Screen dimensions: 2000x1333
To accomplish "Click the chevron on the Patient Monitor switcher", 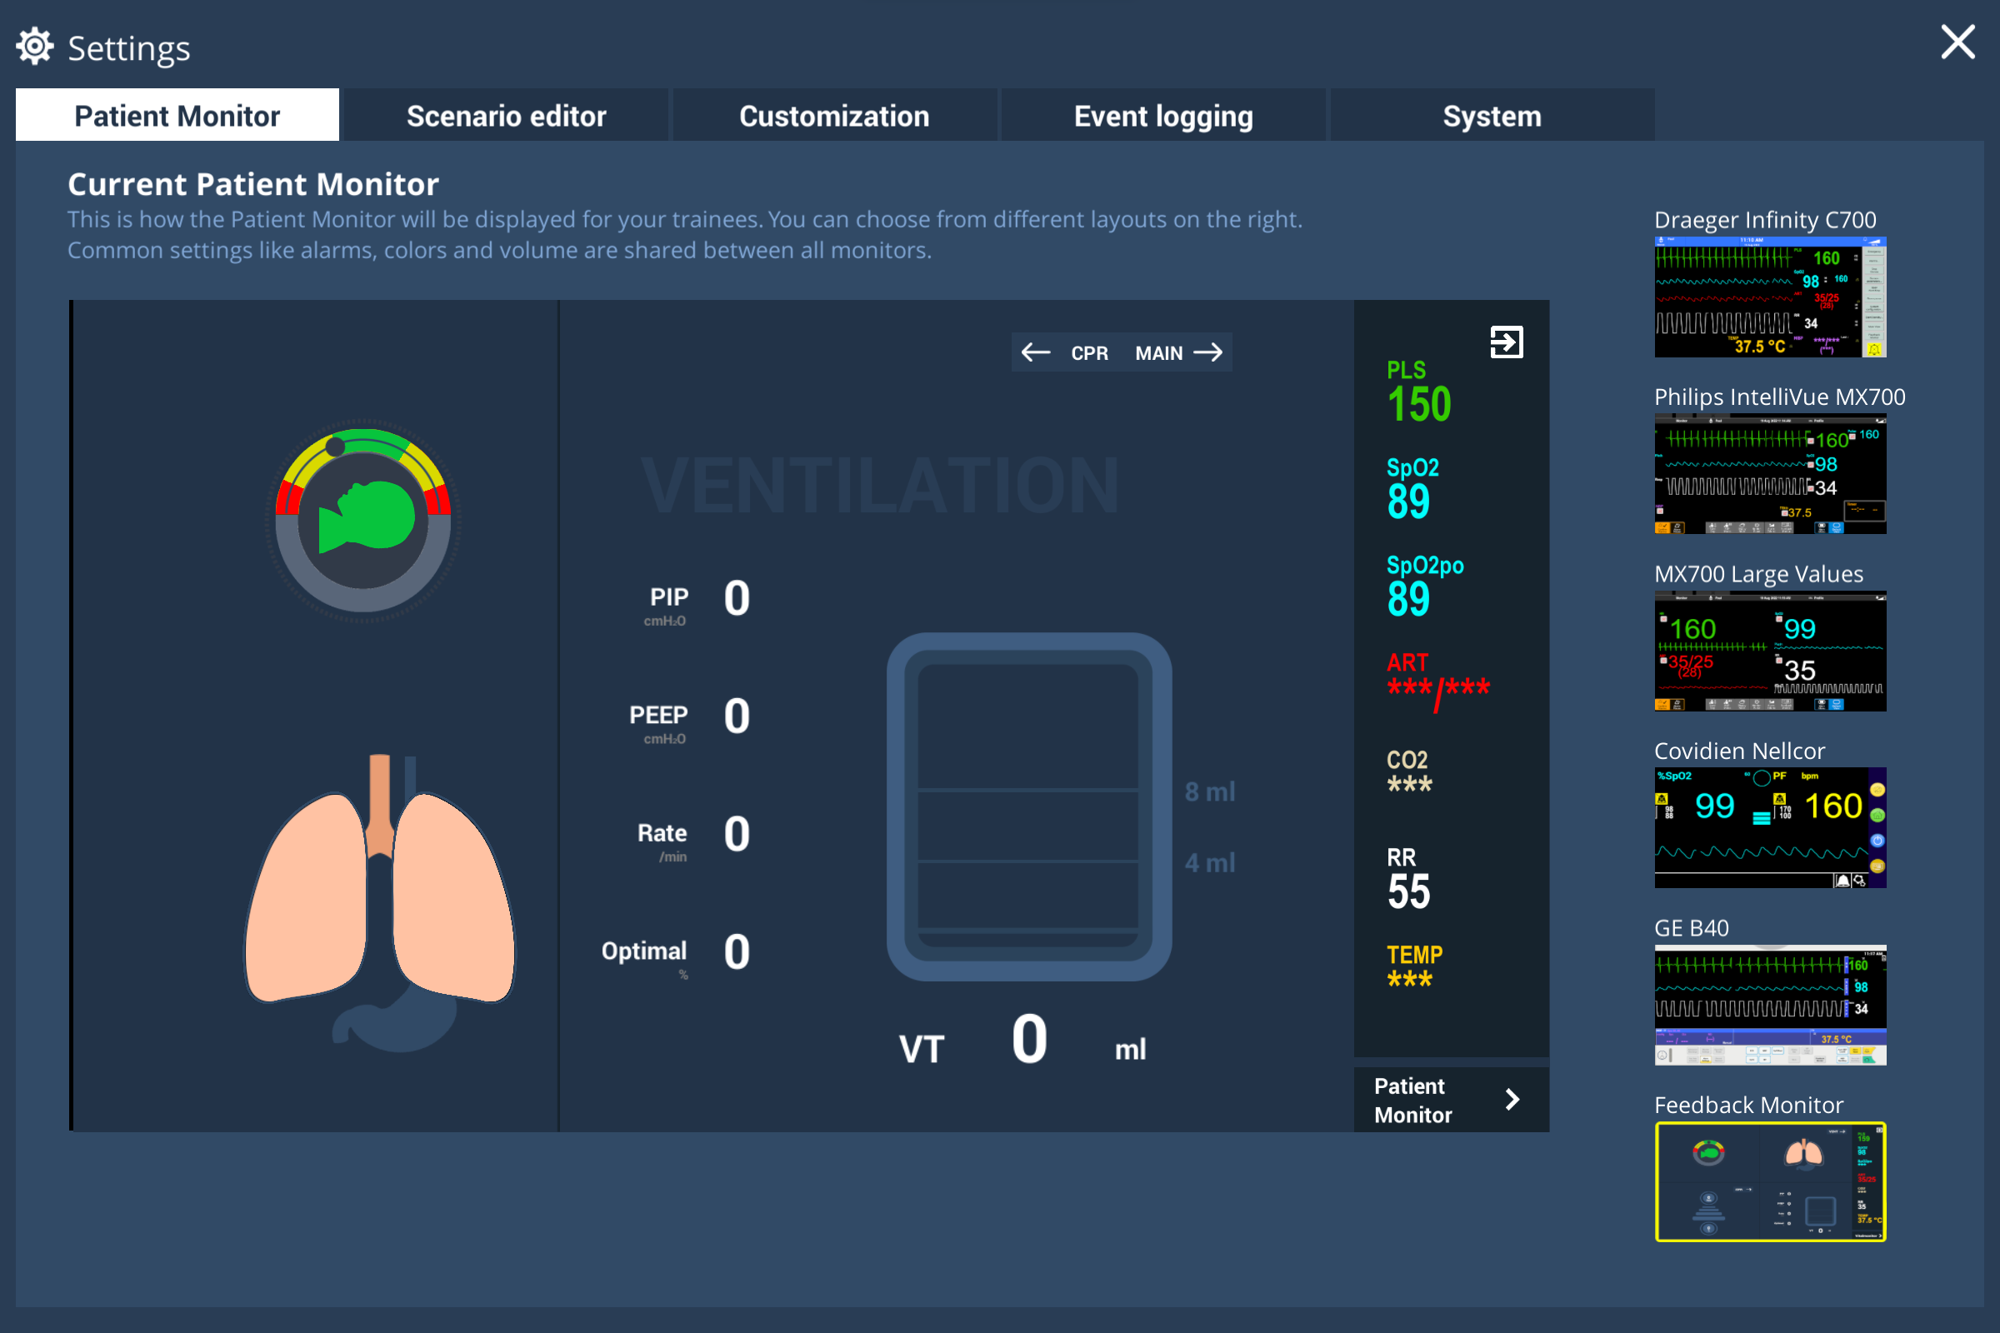I will tap(1512, 1099).
